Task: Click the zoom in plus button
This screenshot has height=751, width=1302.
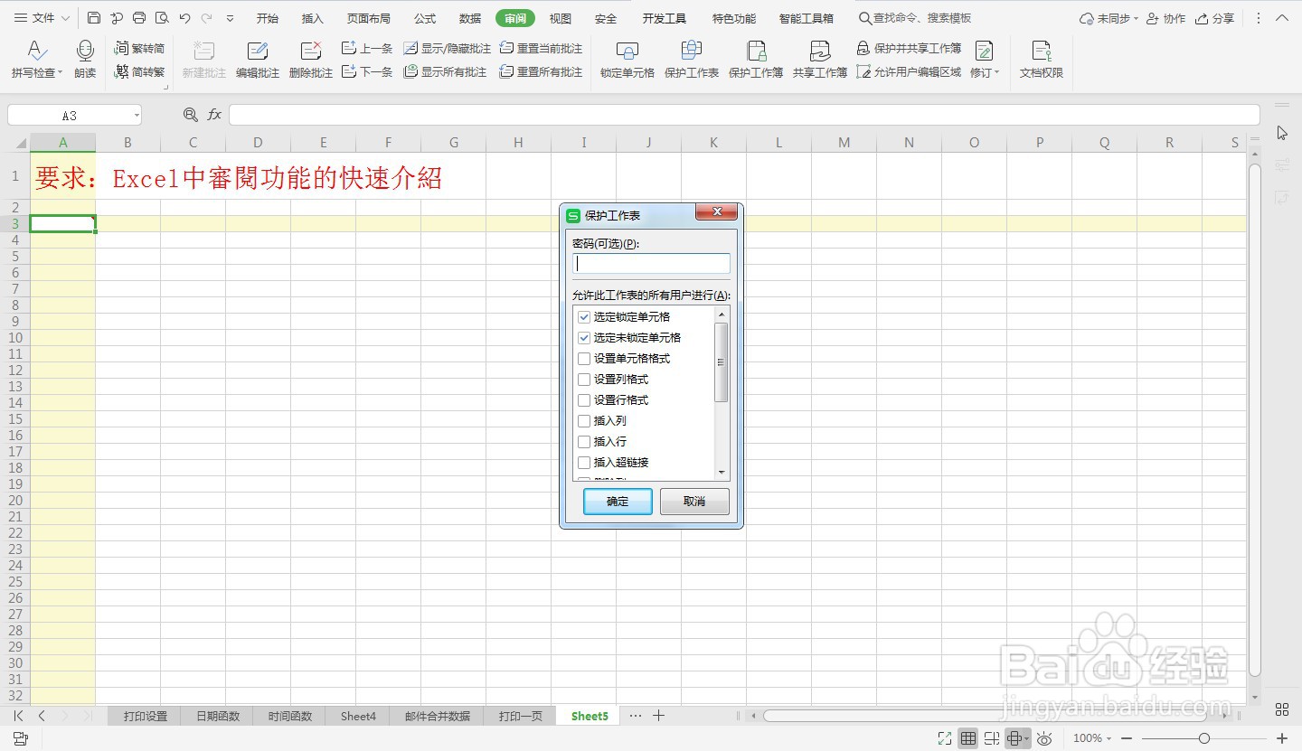Action: [x=1282, y=738]
